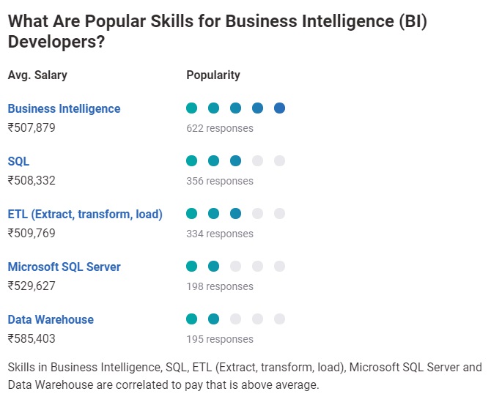Click the first popularity dot for Business Intelligence

pos(192,108)
